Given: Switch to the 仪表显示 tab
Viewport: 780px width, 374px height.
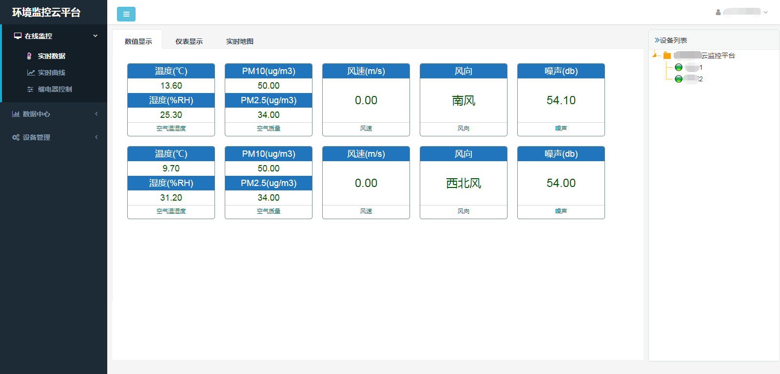Looking at the screenshot, I should [x=189, y=41].
